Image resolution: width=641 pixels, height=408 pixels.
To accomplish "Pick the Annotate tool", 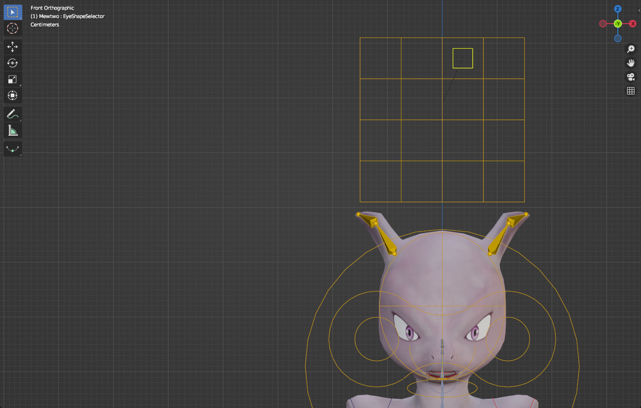I will point(13,114).
